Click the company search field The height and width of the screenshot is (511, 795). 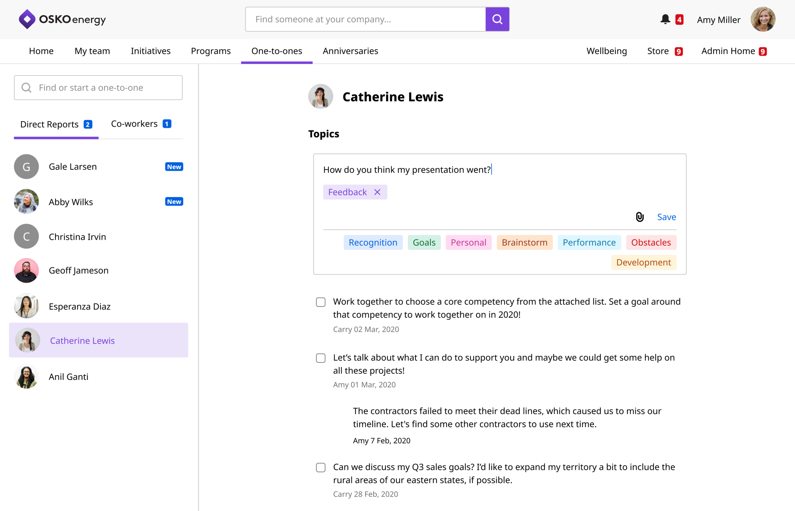click(x=365, y=19)
